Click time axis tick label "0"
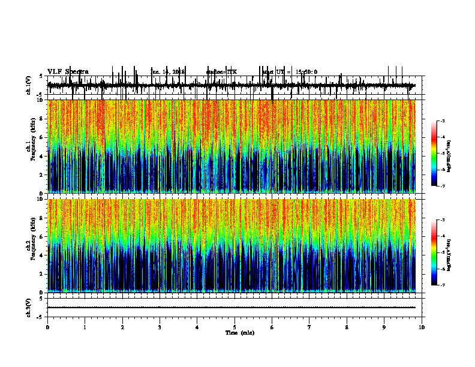475x367 pixels. 47,327
